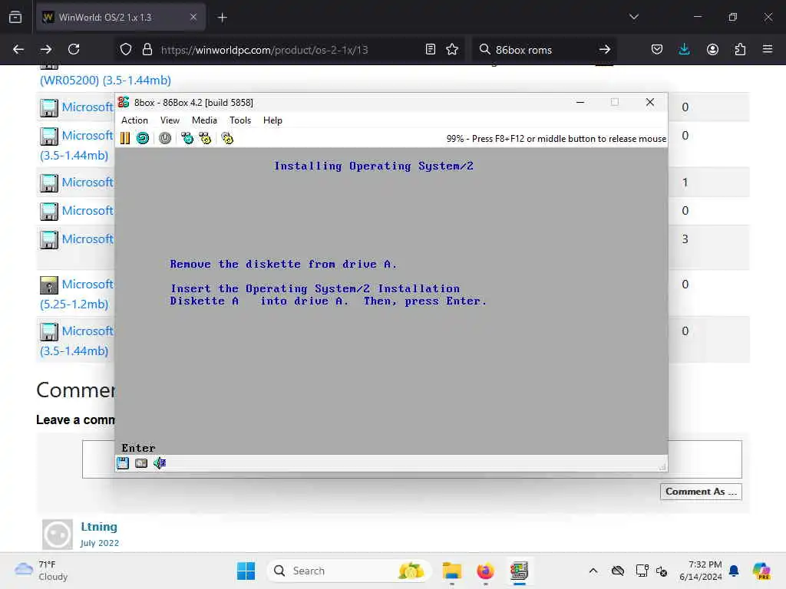Click the 86Box taskbar icon

coord(520,571)
